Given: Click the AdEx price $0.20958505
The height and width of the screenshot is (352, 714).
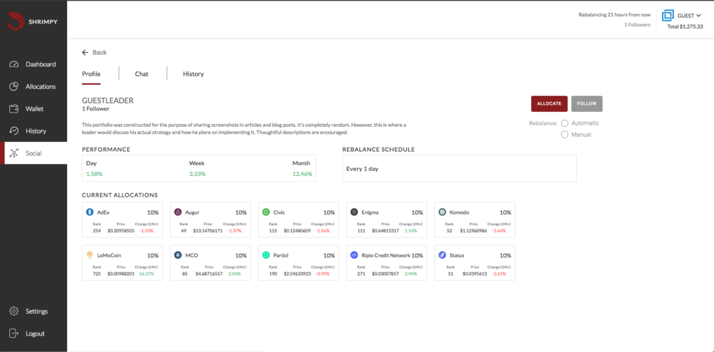Looking at the screenshot, I should coord(121,231).
